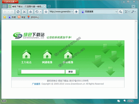Click the refresh page icon
Screen dimensions: 139x104
(x=18, y=12)
